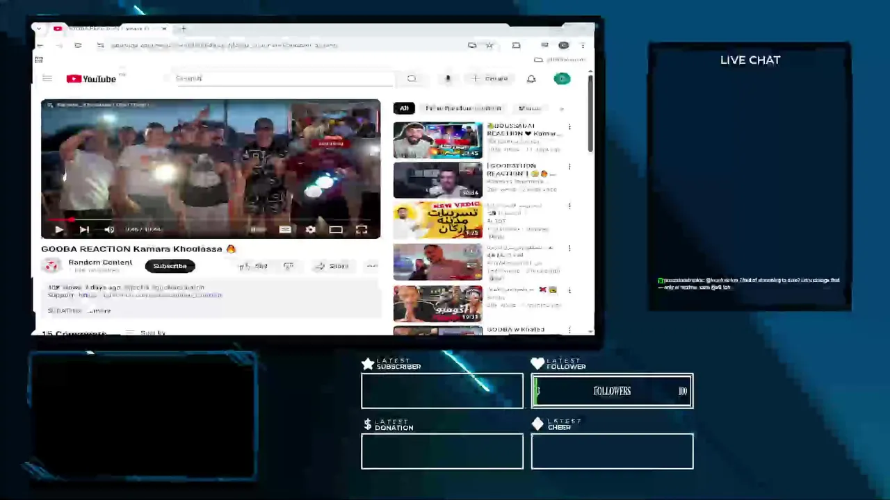Go back in the browser
The image size is (890, 500).
pyautogui.click(x=40, y=45)
